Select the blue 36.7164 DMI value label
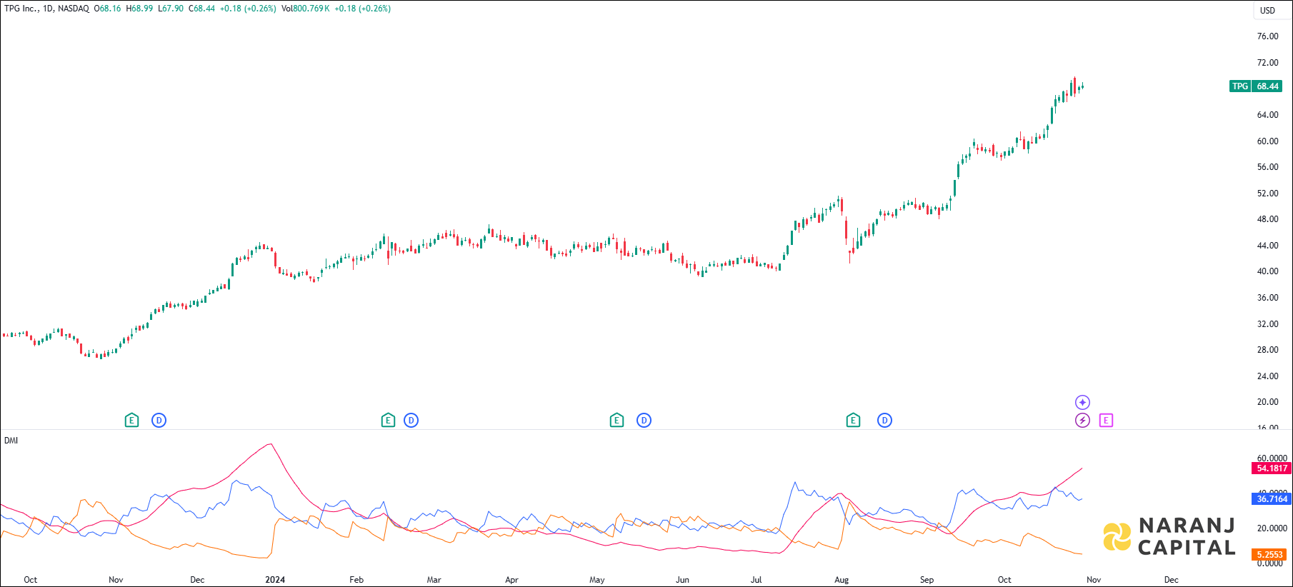The width and height of the screenshot is (1293, 587). (1272, 499)
